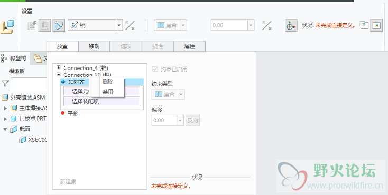Choose 禁用 from the context menu
Screen dimensions: 388x195
108,92
